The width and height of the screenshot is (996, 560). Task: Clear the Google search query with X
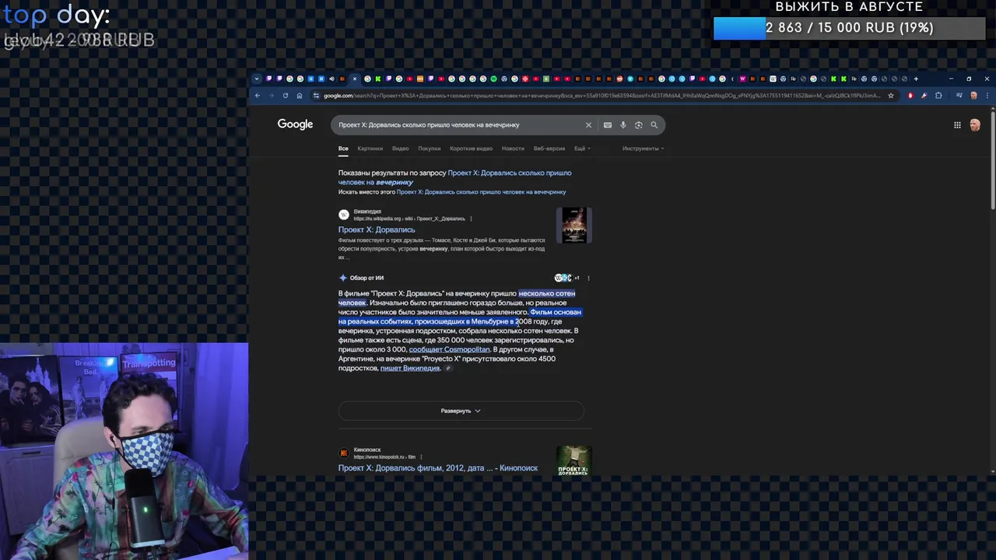[x=588, y=125]
